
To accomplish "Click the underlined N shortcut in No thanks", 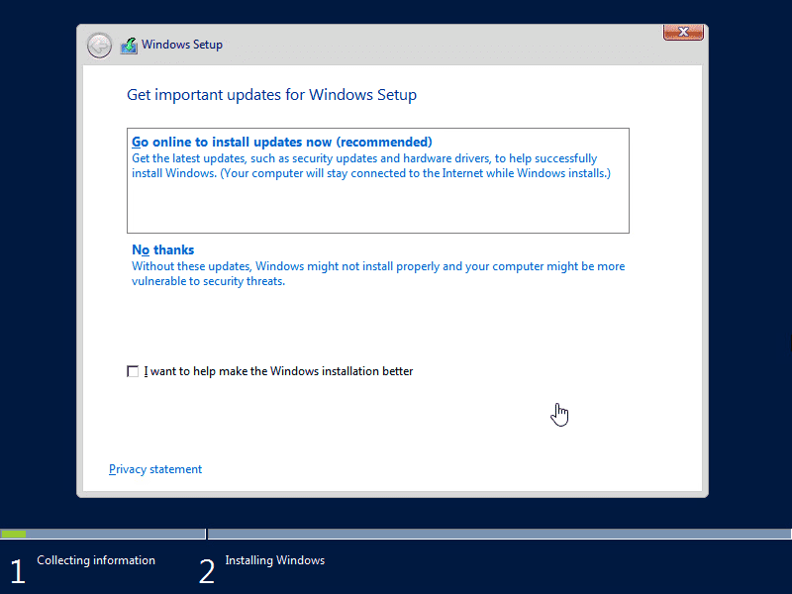I will [137, 249].
